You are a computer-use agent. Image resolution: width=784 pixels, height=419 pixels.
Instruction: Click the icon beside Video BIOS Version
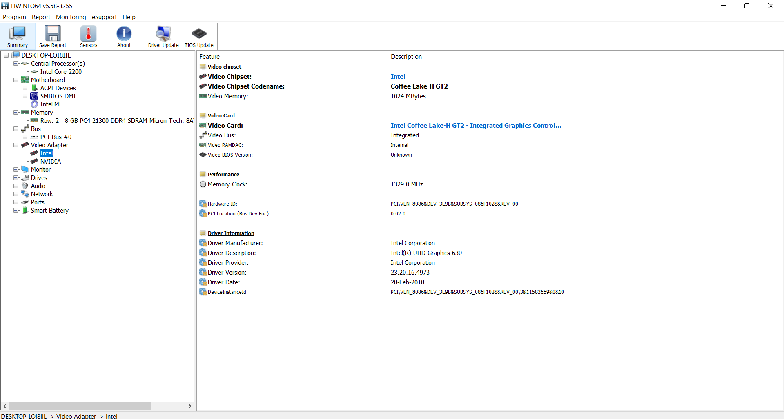(x=203, y=155)
